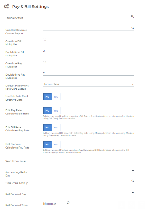Screen dimensions: 155x215
Task: Open the Roll Forward Day dropdown
Action: pos(88,193)
